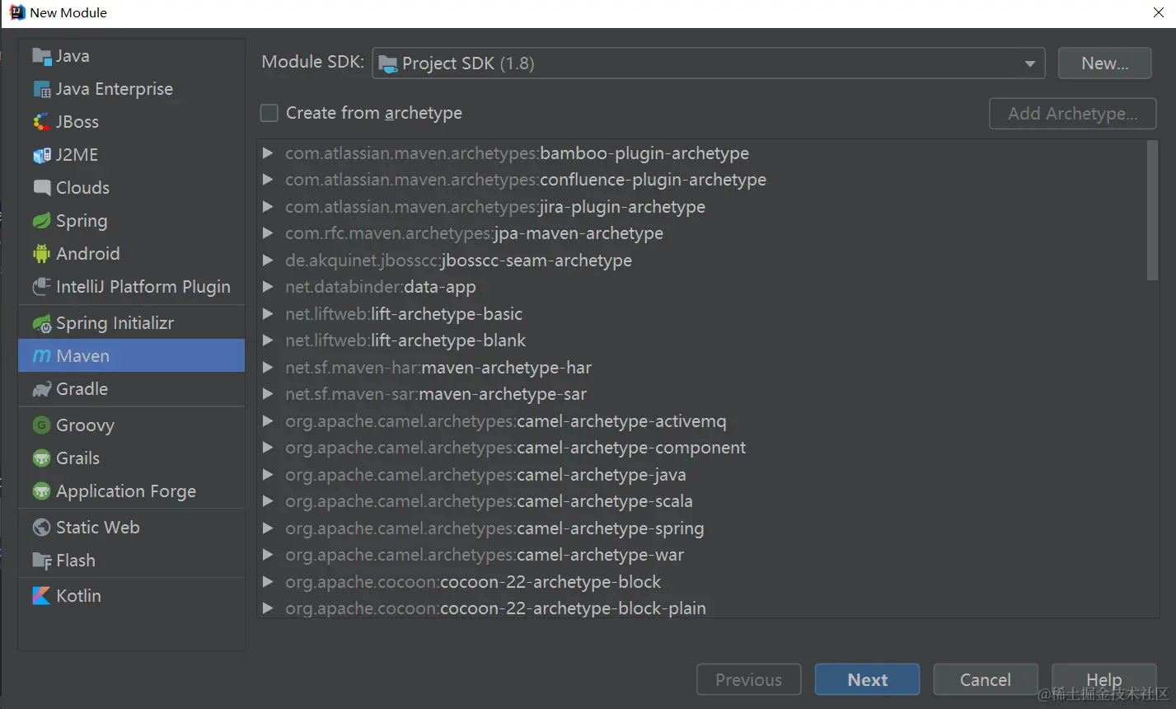The image size is (1176, 709).
Task: Click the Gradle elephant icon
Action: [x=41, y=389]
